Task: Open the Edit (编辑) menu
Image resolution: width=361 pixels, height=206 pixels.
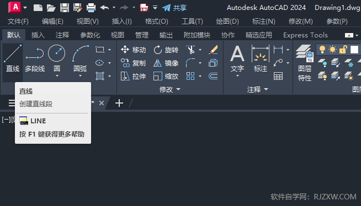Action: point(52,21)
